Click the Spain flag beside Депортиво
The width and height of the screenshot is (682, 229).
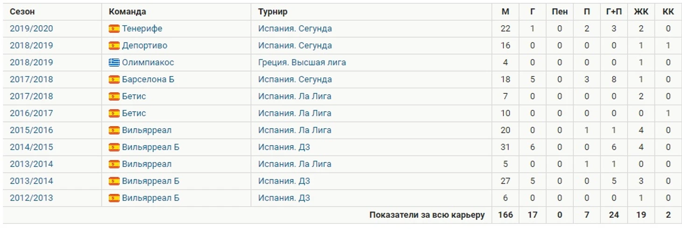tap(114, 46)
